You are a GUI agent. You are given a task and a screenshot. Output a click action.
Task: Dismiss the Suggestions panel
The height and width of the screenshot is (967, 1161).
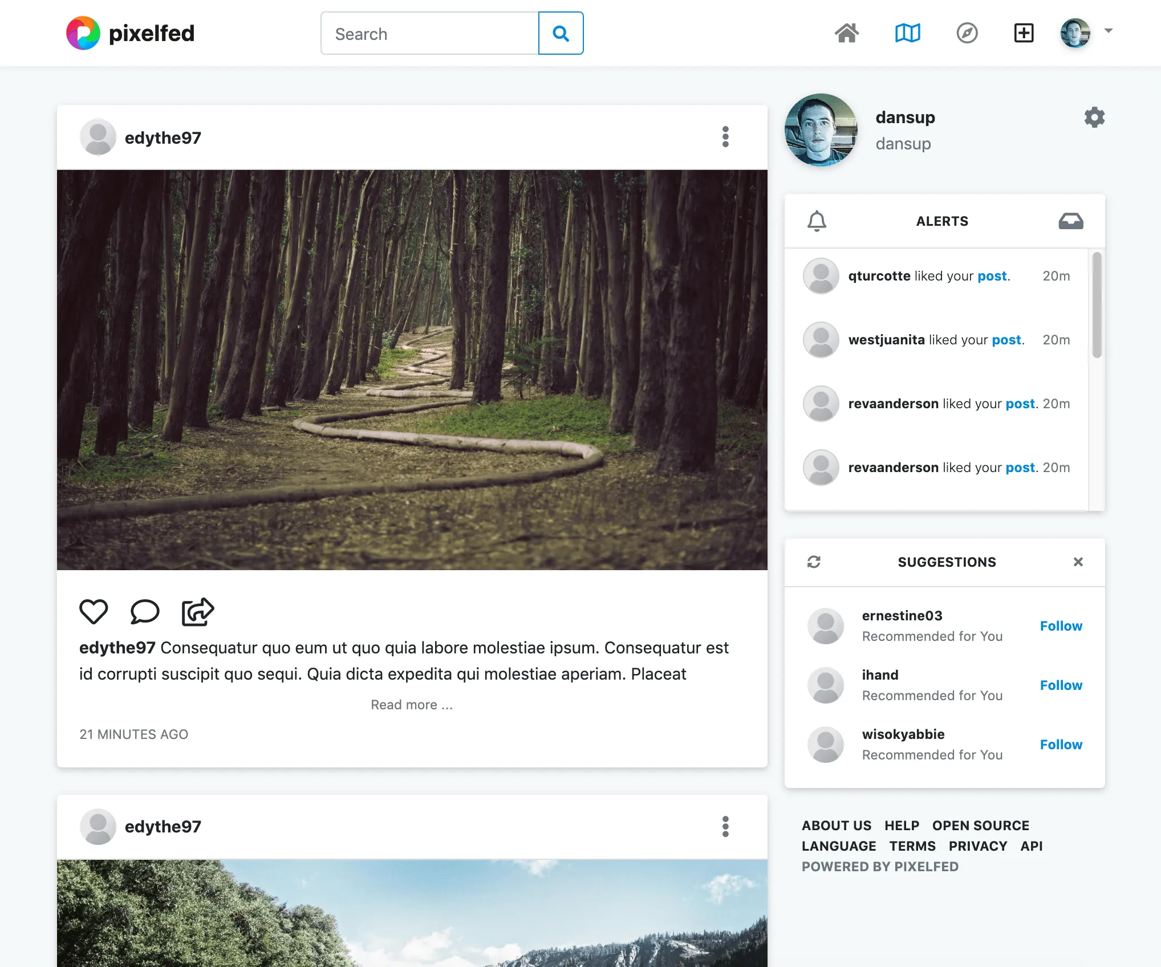click(1078, 562)
